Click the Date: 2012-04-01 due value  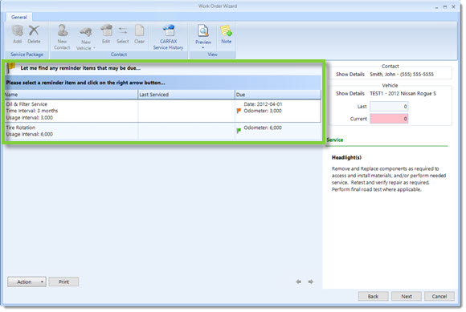[263, 104]
